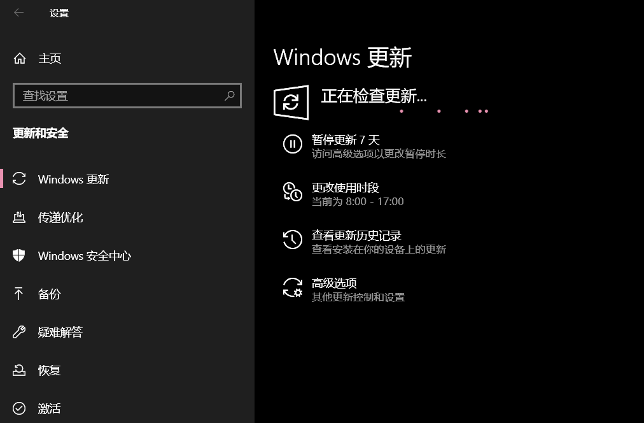Click the large update refresh status icon
The height and width of the screenshot is (423, 644).
pos(291,102)
